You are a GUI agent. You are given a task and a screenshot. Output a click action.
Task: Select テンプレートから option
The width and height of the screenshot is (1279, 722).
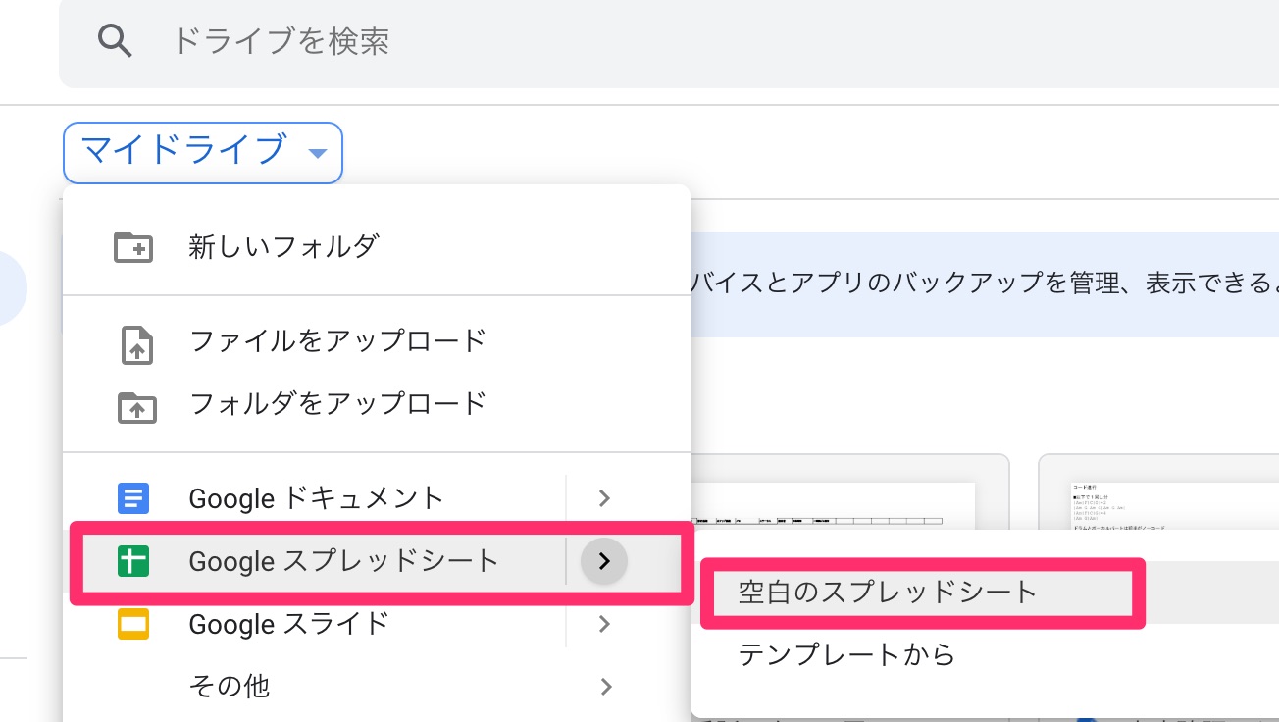846,654
